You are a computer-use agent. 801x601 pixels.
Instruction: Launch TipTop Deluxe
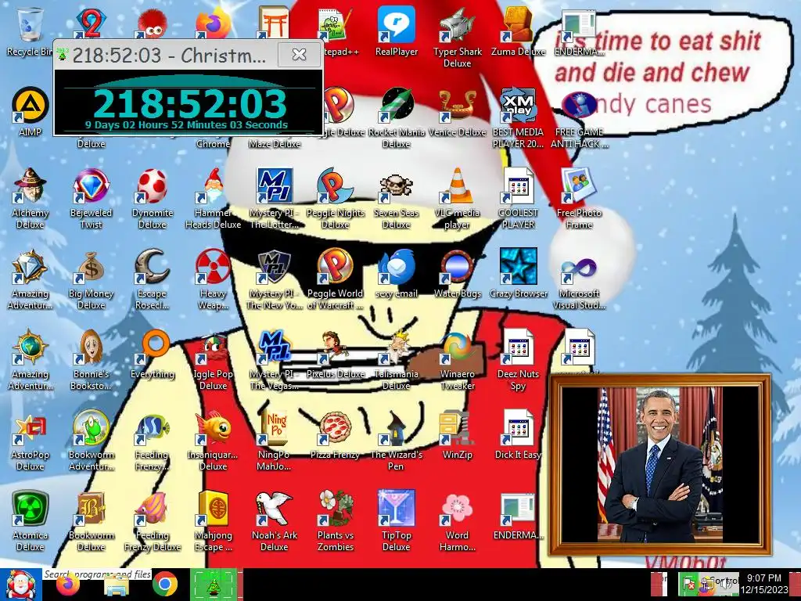(397, 522)
